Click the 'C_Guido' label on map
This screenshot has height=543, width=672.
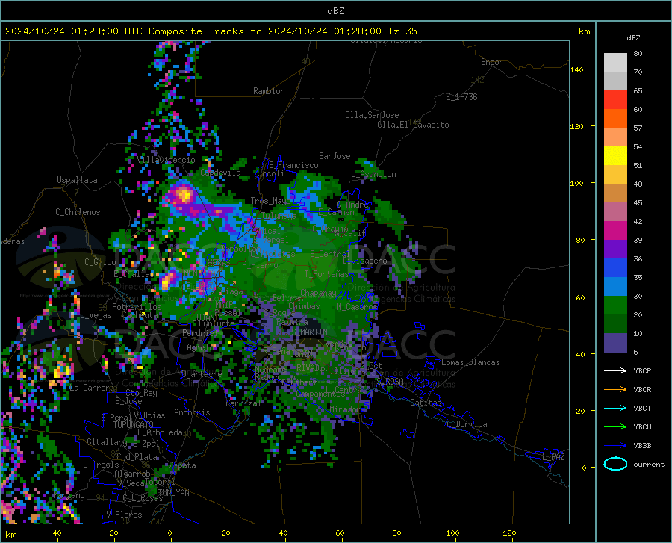[100, 262]
